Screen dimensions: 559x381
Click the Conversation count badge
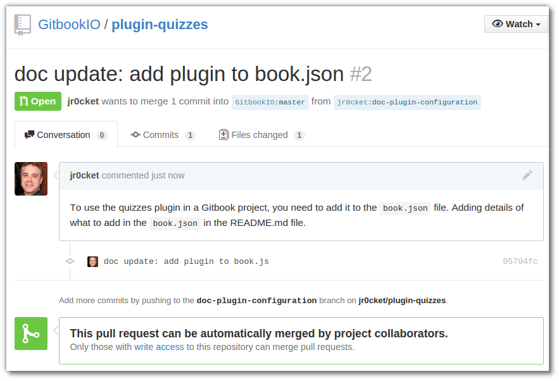101,135
